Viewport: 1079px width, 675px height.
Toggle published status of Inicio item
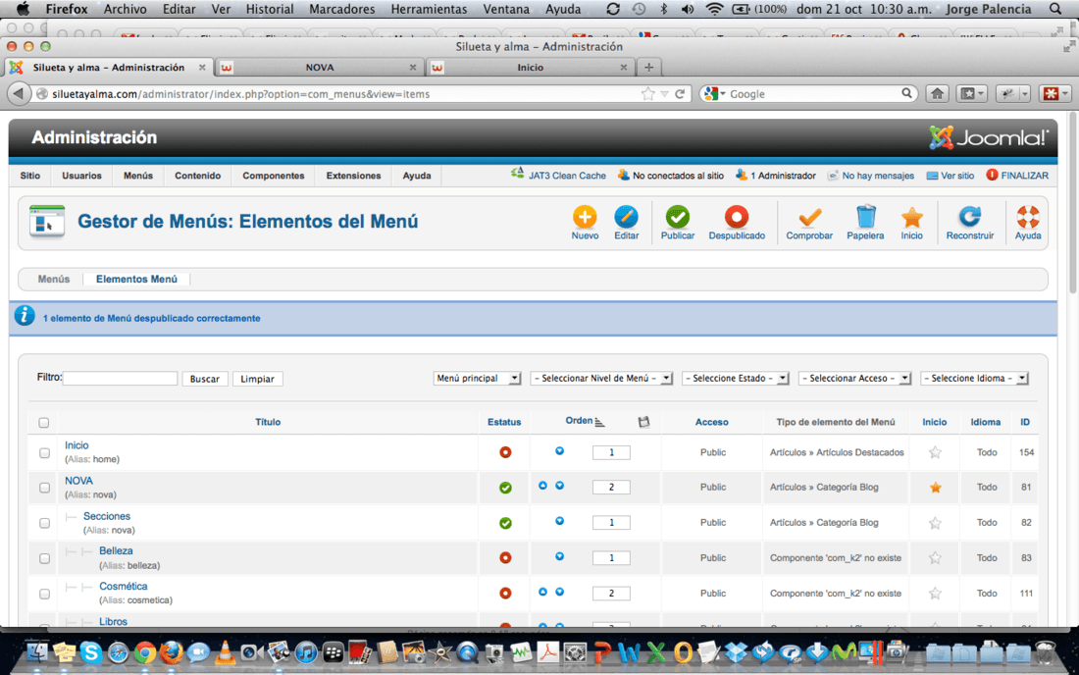coord(505,452)
